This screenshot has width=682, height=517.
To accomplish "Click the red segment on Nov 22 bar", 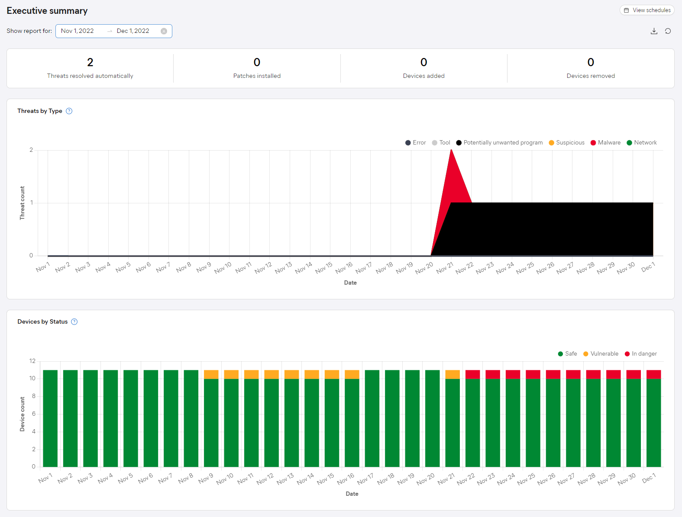I will [x=473, y=374].
